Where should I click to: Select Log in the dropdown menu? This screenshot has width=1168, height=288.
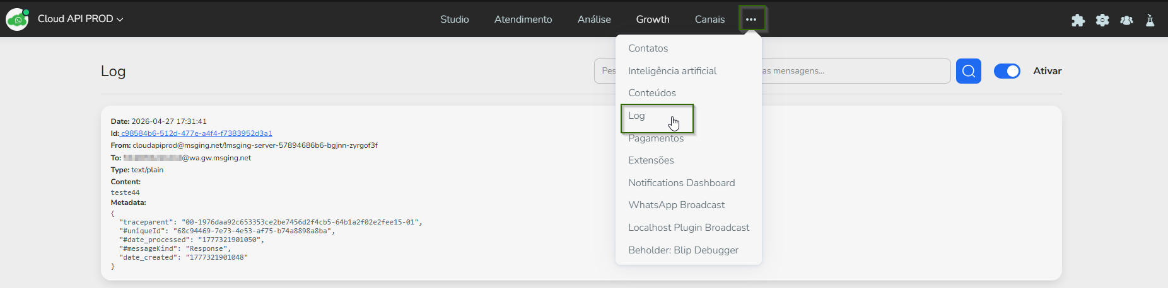[637, 116]
